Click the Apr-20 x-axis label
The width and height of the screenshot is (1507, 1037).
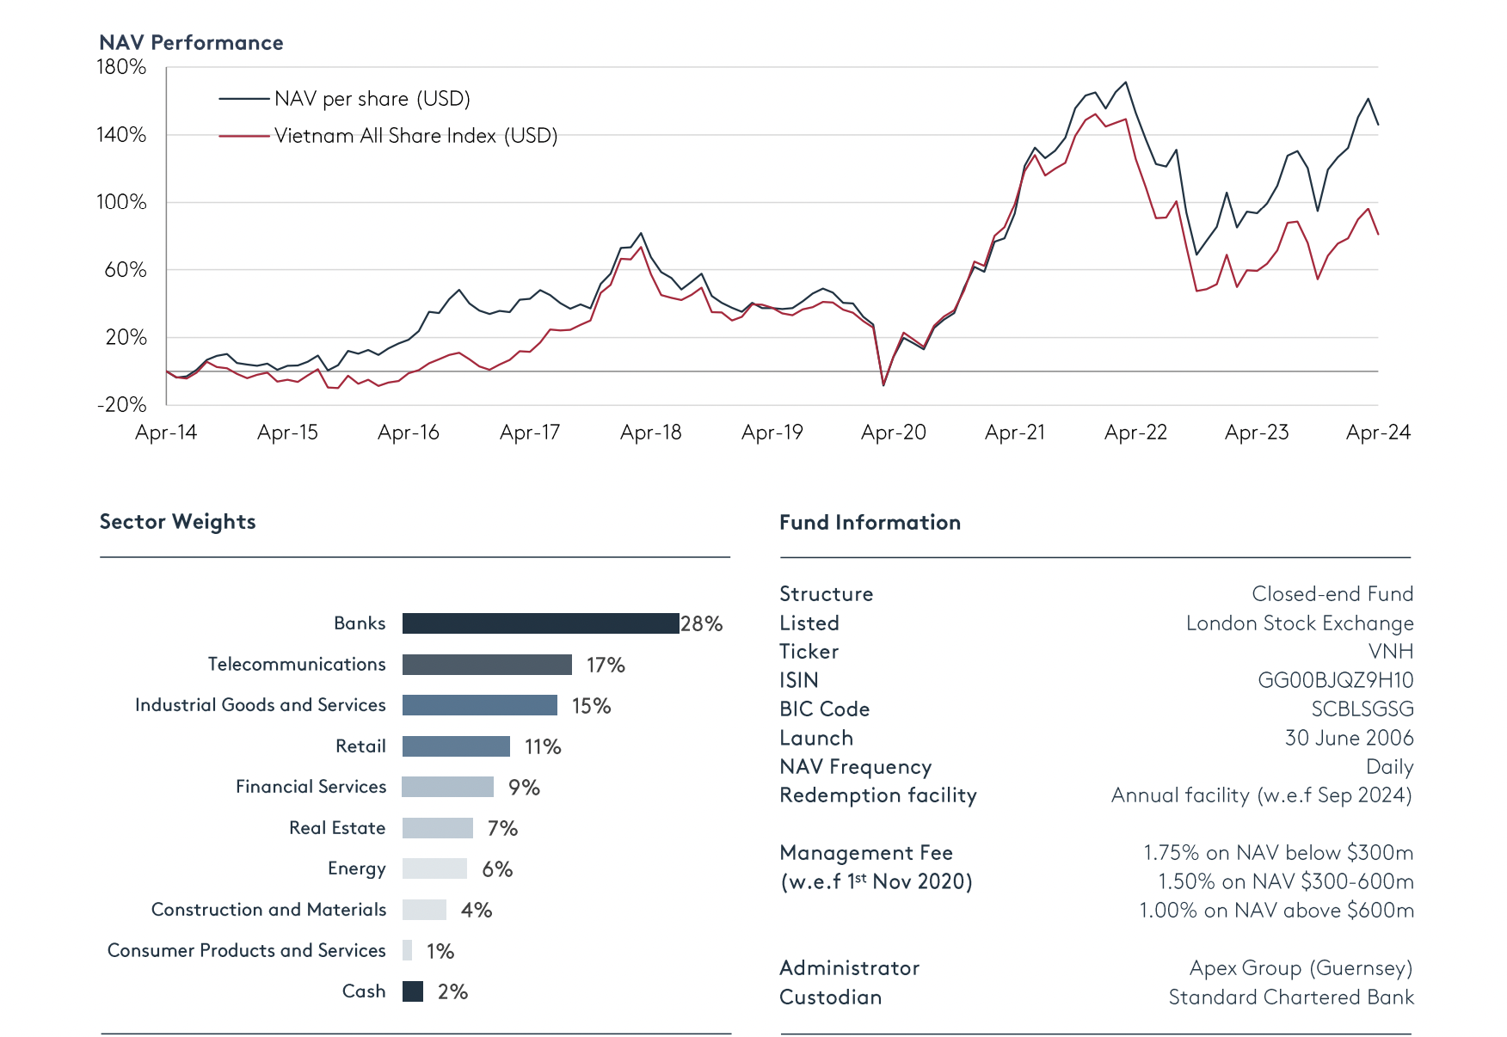894,433
